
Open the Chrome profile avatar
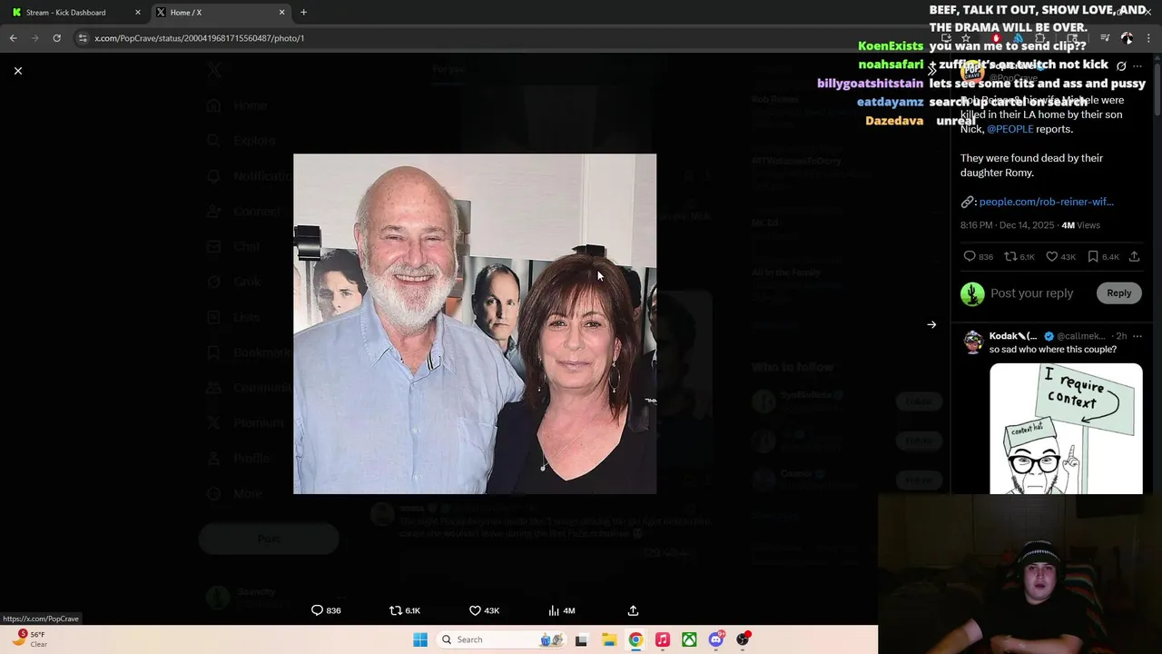tap(1127, 38)
